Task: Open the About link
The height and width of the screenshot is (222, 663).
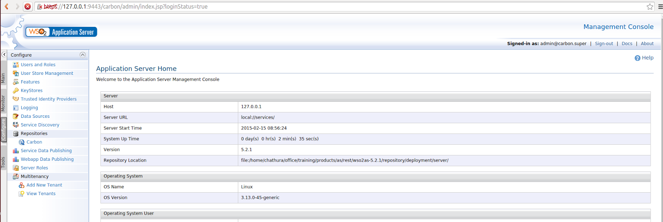Action: point(647,43)
